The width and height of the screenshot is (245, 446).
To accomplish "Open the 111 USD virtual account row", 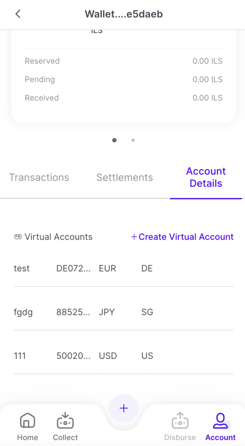I will [x=123, y=356].
